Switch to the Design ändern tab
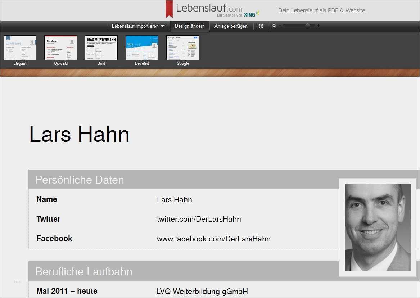The image size is (420, 298). tap(190, 26)
